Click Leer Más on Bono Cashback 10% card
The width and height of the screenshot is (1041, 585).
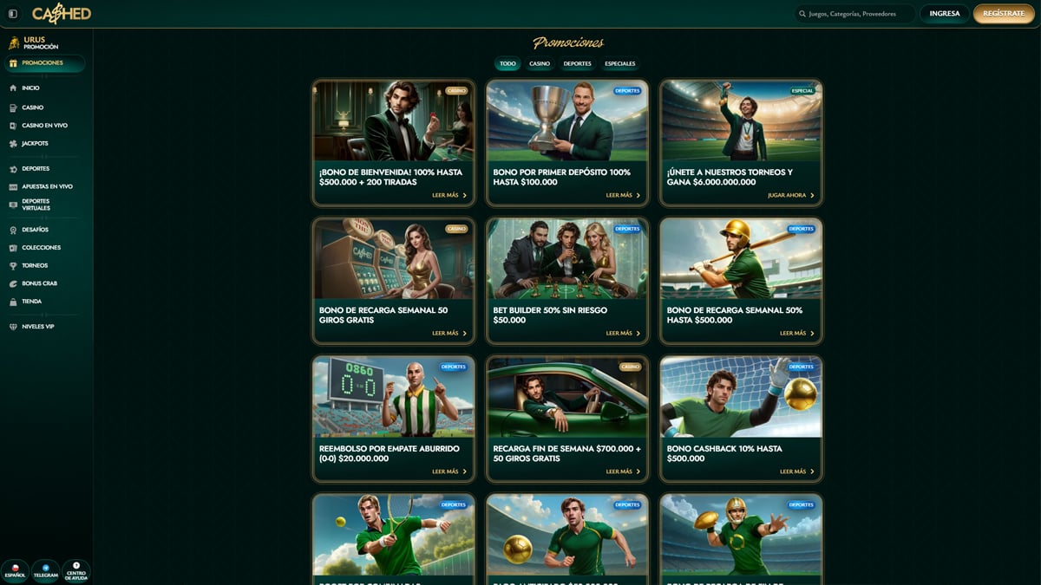click(x=796, y=471)
